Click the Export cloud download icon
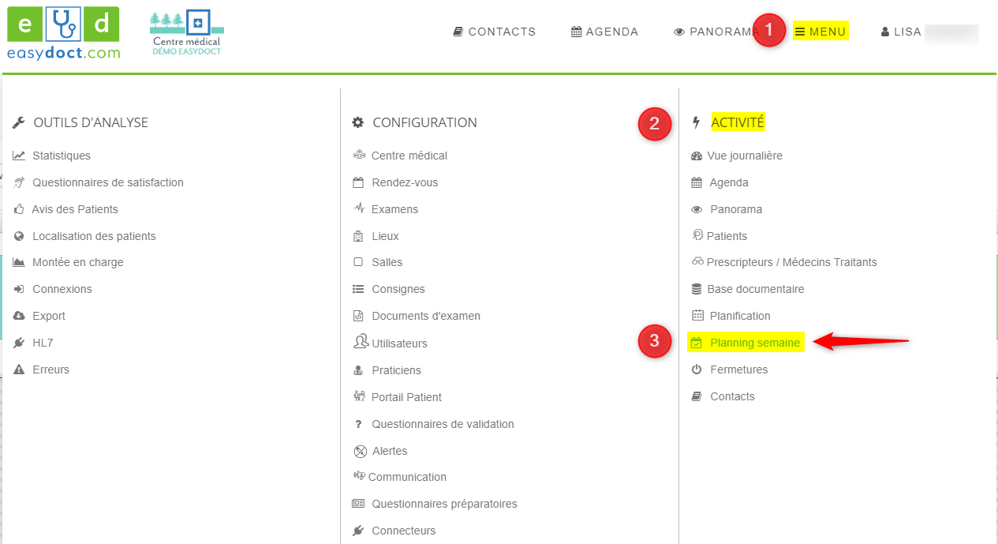The width and height of the screenshot is (998, 544). (19, 316)
